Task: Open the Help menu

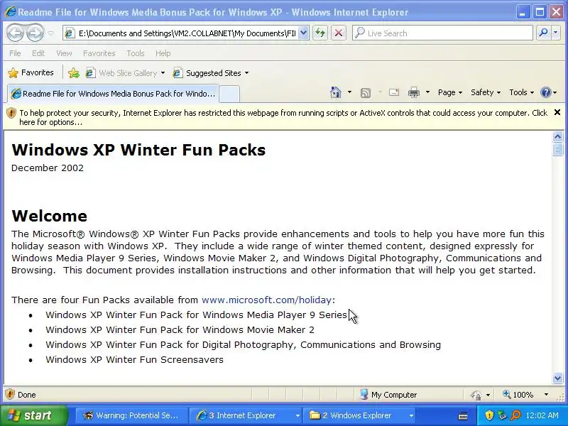Action: point(163,53)
